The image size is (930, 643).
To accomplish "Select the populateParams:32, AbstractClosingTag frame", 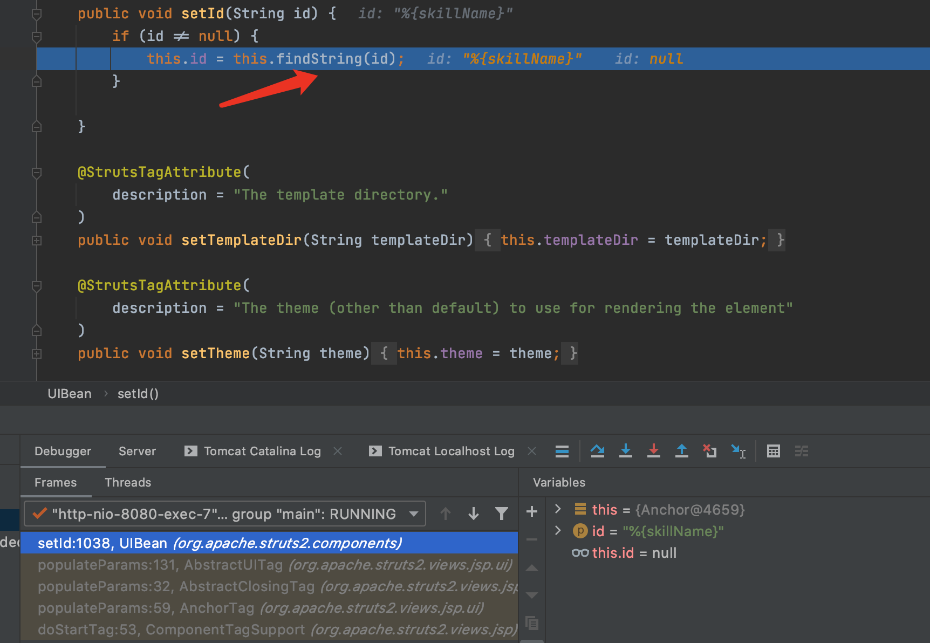I will pyautogui.click(x=269, y=586).
